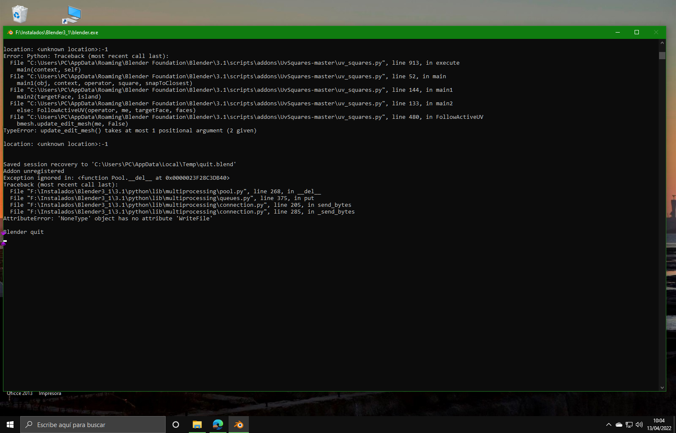Click the queues.py "line 375, in put" line
Viewport: 676px width, 433px height.
click(x=162, y=198)
